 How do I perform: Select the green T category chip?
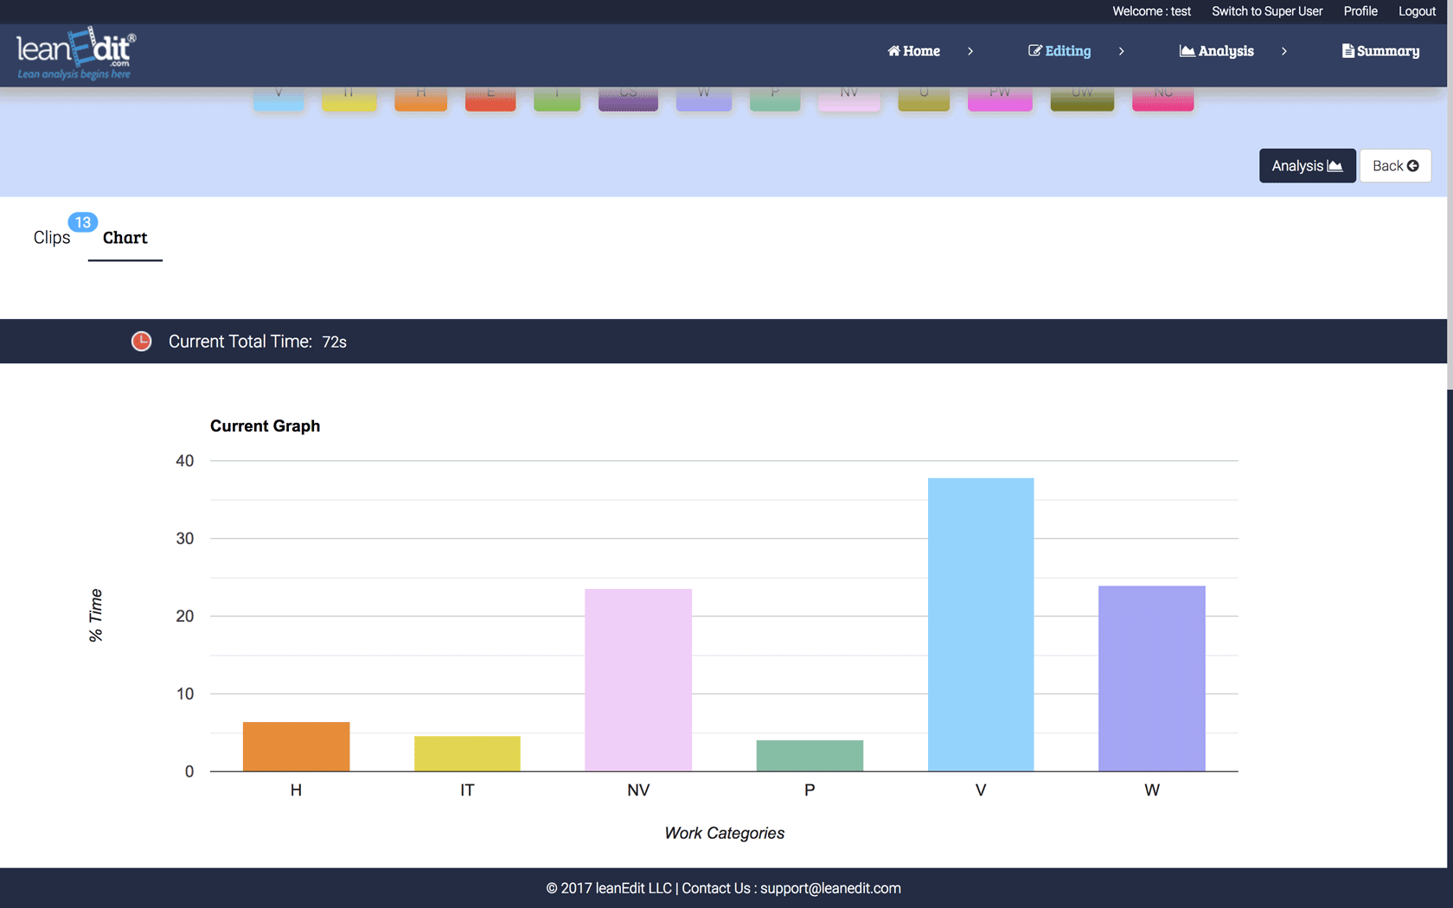point(557,98)
